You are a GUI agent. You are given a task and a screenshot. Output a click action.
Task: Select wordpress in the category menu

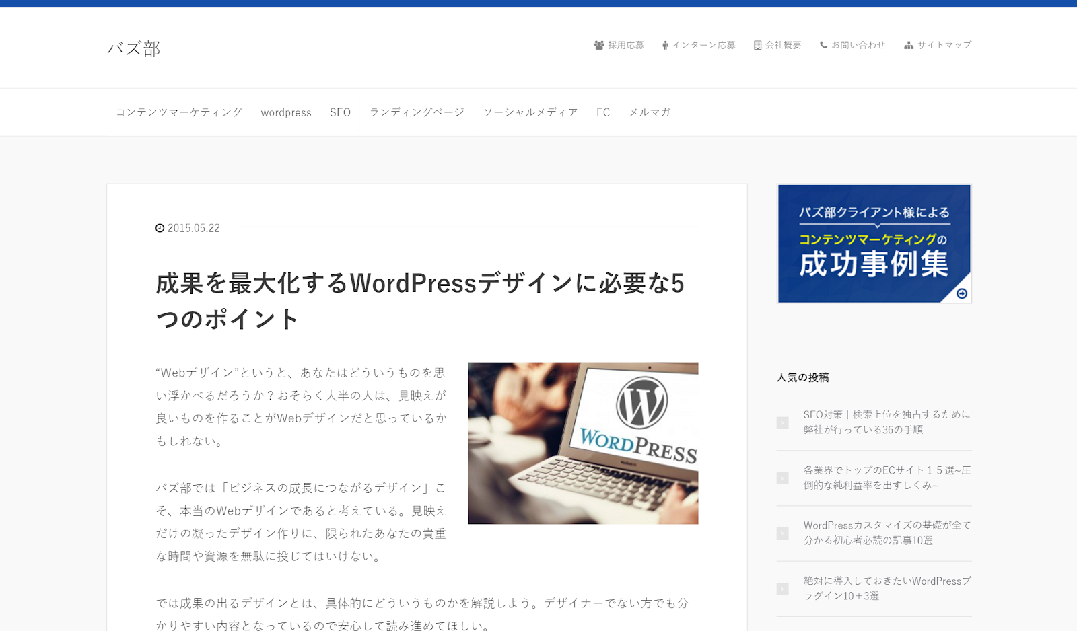[286, 112]
